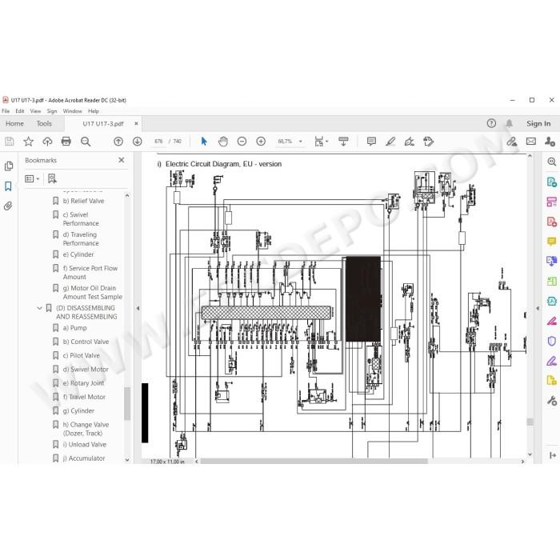The height and width of the screenshot is (560, 560).
Task: Send file by email envelope icon
Action: click(531, 142)
